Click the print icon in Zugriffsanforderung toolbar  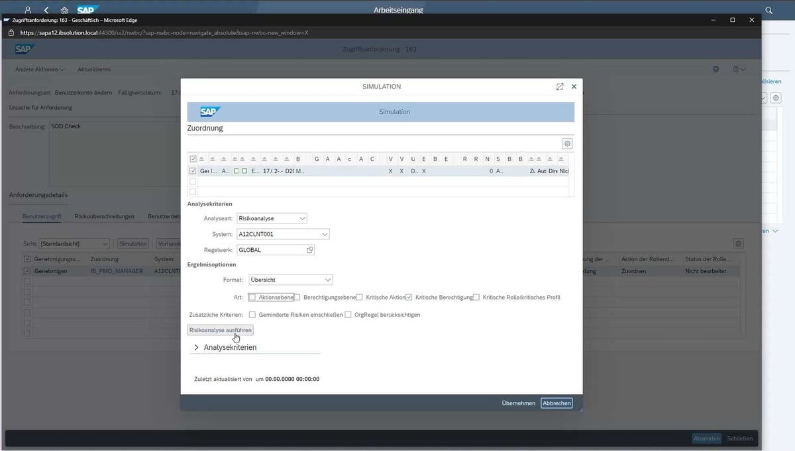(x=715, y=69)
